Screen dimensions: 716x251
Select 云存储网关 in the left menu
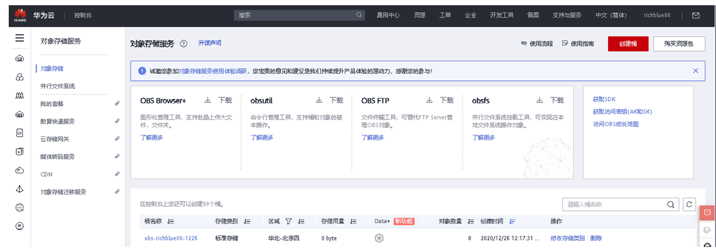point(55,139)
